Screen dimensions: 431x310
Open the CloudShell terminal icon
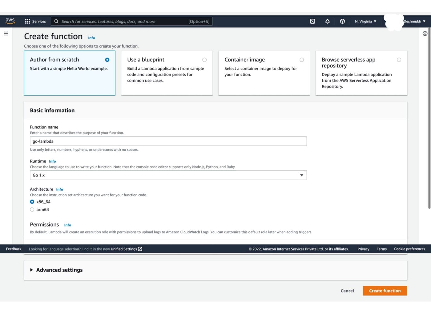click(312, 21)
